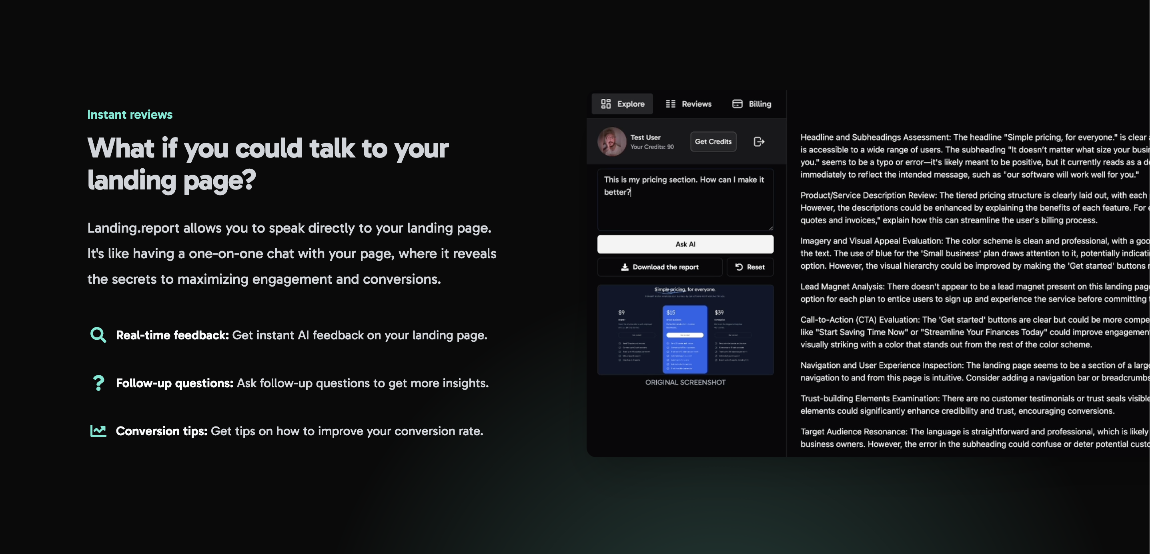Click the Test User avatar photo
This screenshot has height=554, width=1150.
click(612, 142)
